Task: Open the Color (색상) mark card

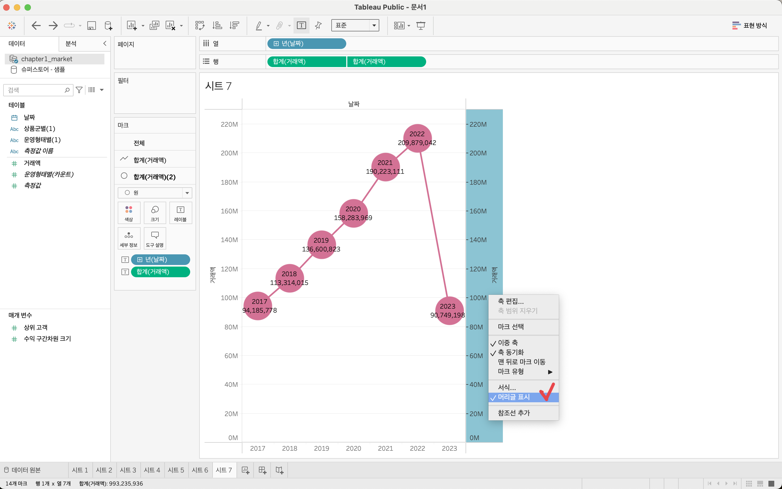Action: 129,213
